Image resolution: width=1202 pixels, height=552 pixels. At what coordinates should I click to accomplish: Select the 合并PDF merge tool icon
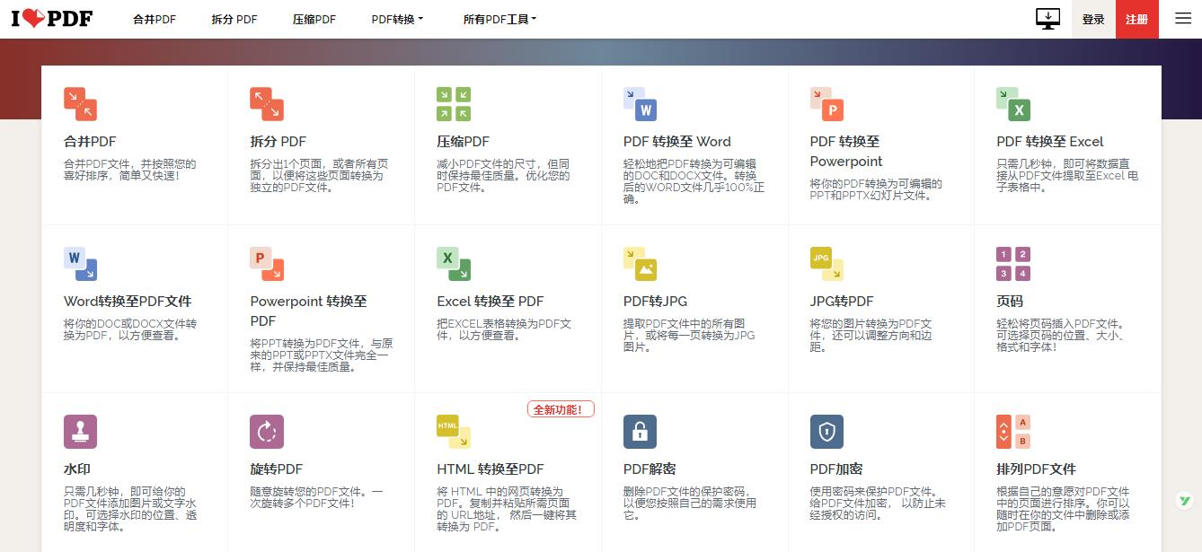click(x=80, y=102)
